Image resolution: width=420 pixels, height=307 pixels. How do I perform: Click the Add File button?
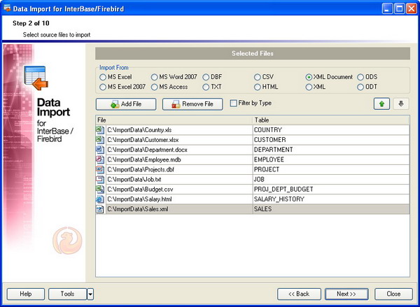pyautogui.click(x=126, y=104)
